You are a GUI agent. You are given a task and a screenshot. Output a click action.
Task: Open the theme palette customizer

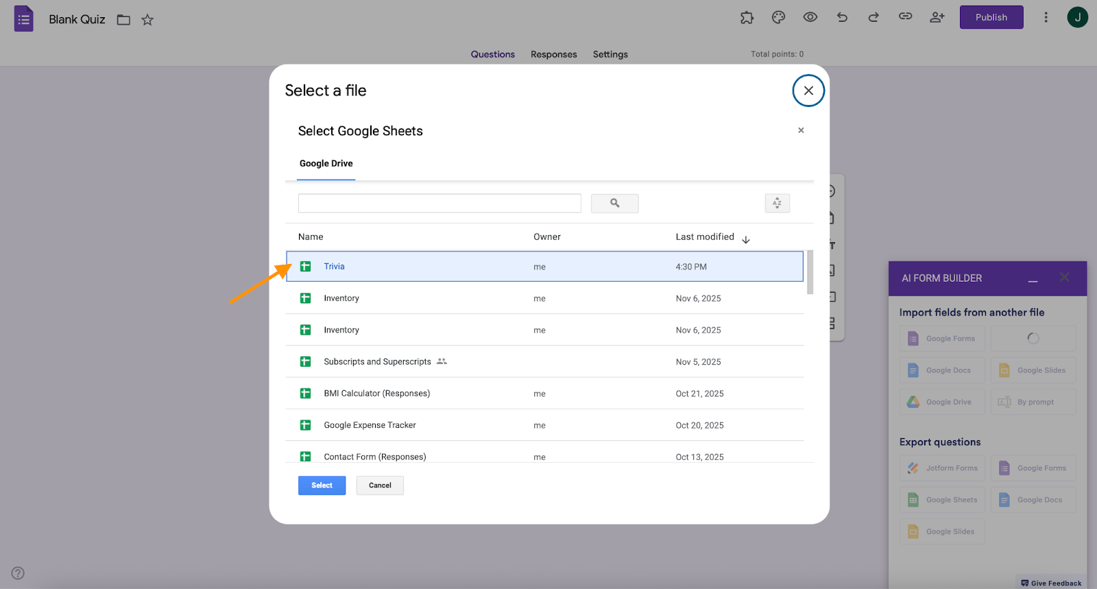(x=778, y=18)
